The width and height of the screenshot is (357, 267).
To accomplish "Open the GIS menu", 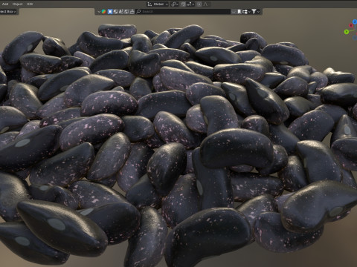I will 30,4.
